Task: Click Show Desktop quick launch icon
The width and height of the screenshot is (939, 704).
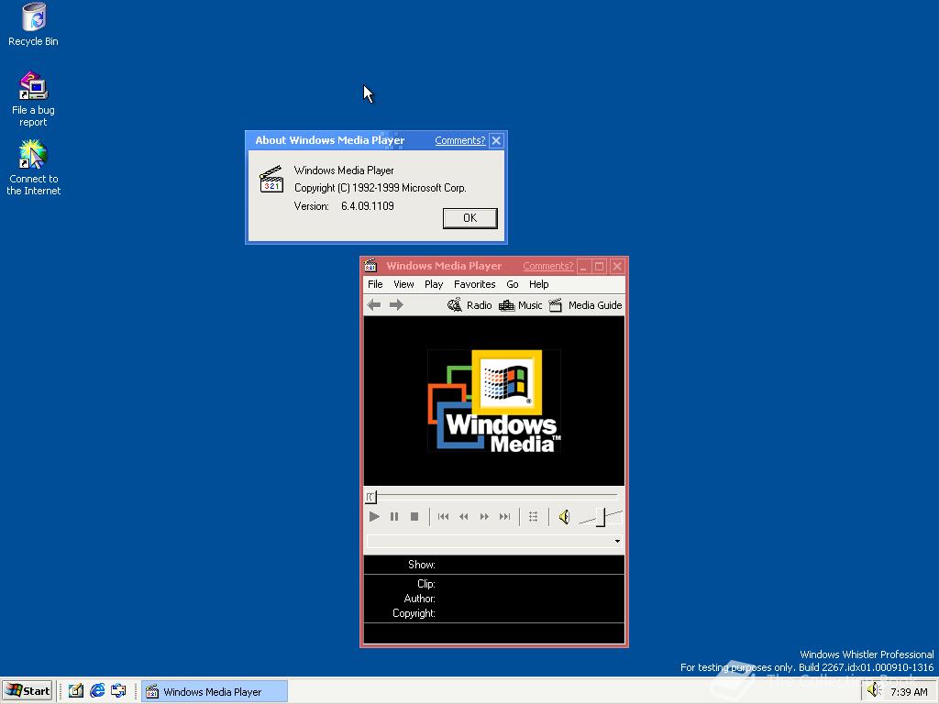Action: click(75, 691)
